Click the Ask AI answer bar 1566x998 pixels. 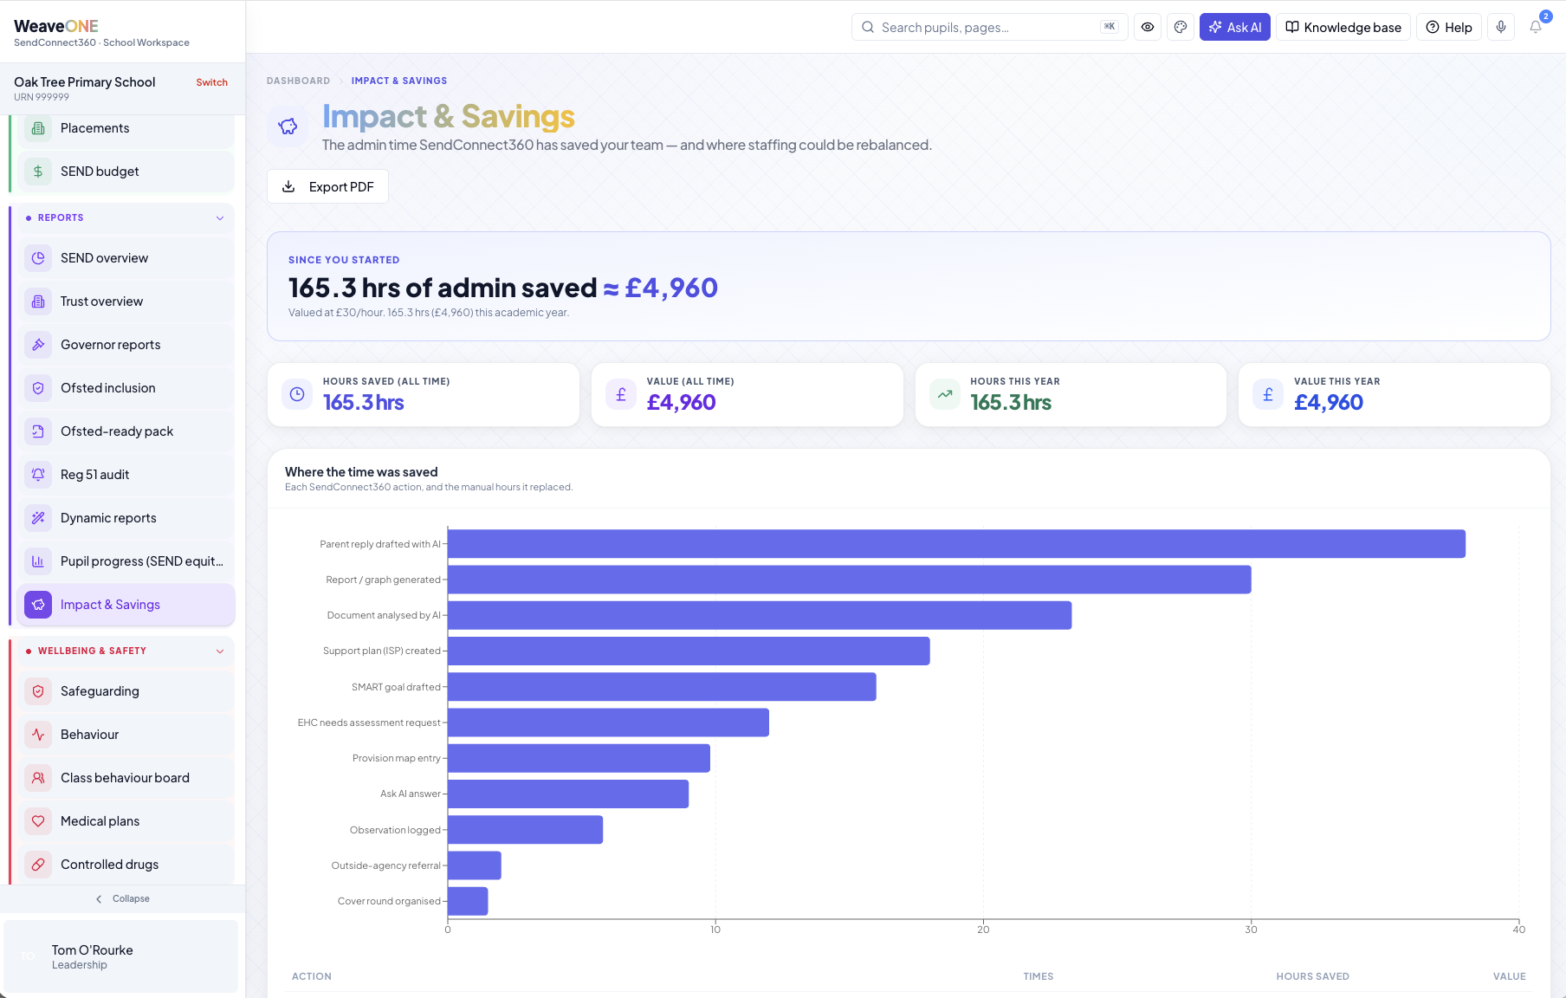point(568,794)
